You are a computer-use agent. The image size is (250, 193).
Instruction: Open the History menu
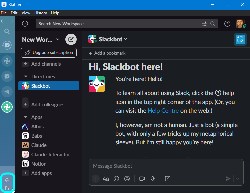tap(41, 13)
